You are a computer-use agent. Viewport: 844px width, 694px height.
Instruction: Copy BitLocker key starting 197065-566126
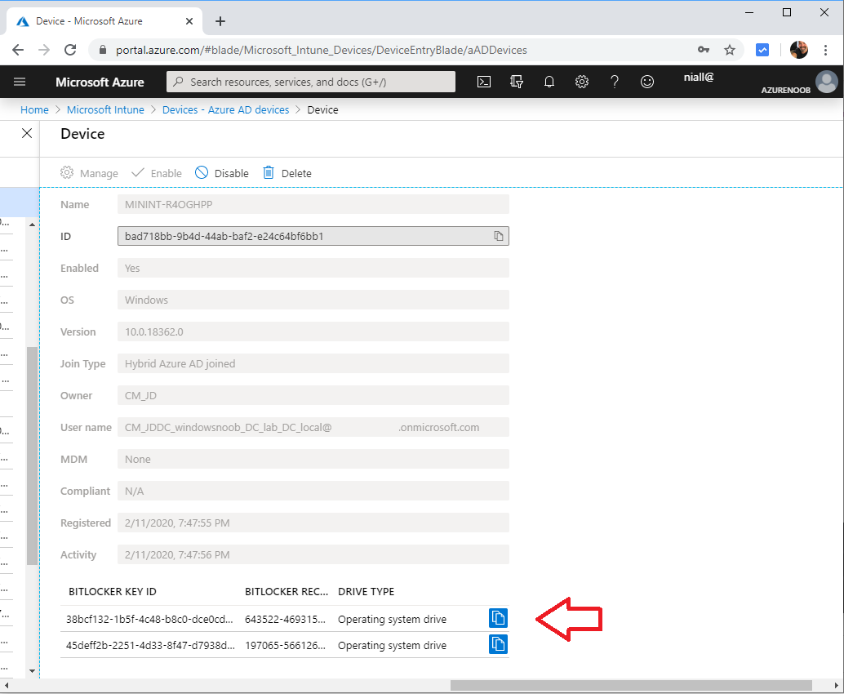coord(499,644)
